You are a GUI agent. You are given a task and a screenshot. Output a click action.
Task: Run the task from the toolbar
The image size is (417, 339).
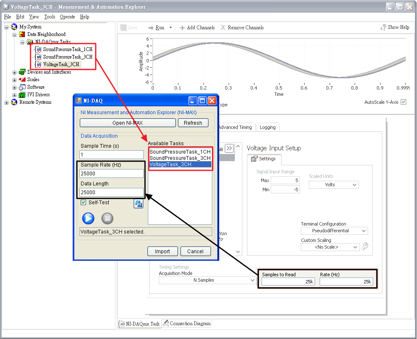pyautogui.click(x=157, y=28)
